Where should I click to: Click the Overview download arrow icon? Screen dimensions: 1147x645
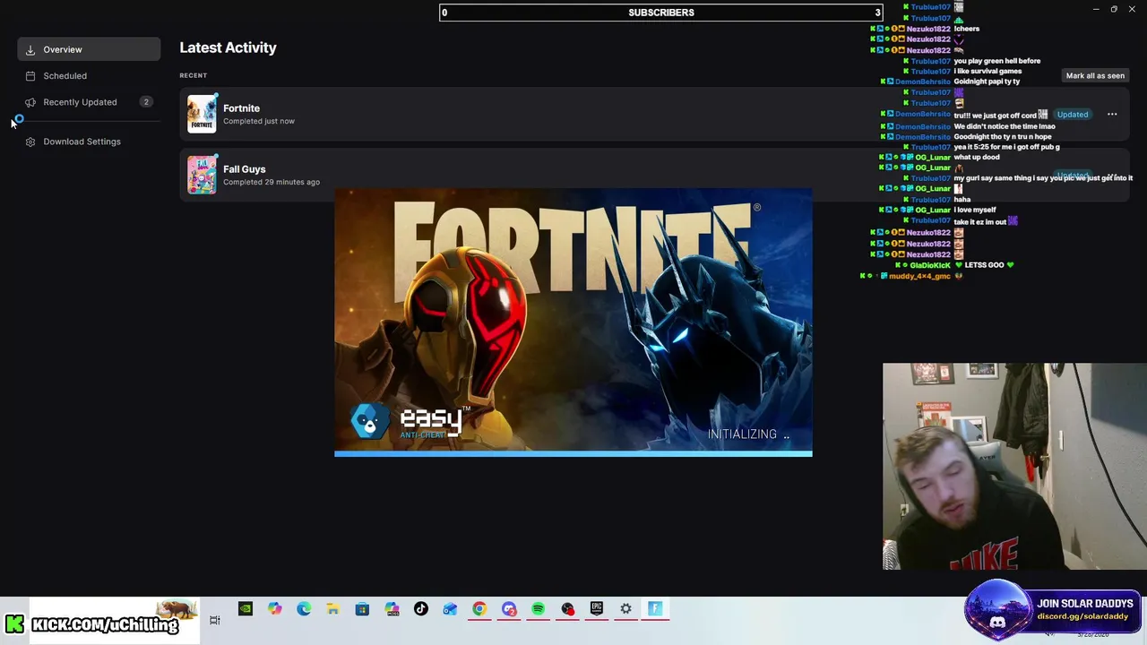pos(30,49)
